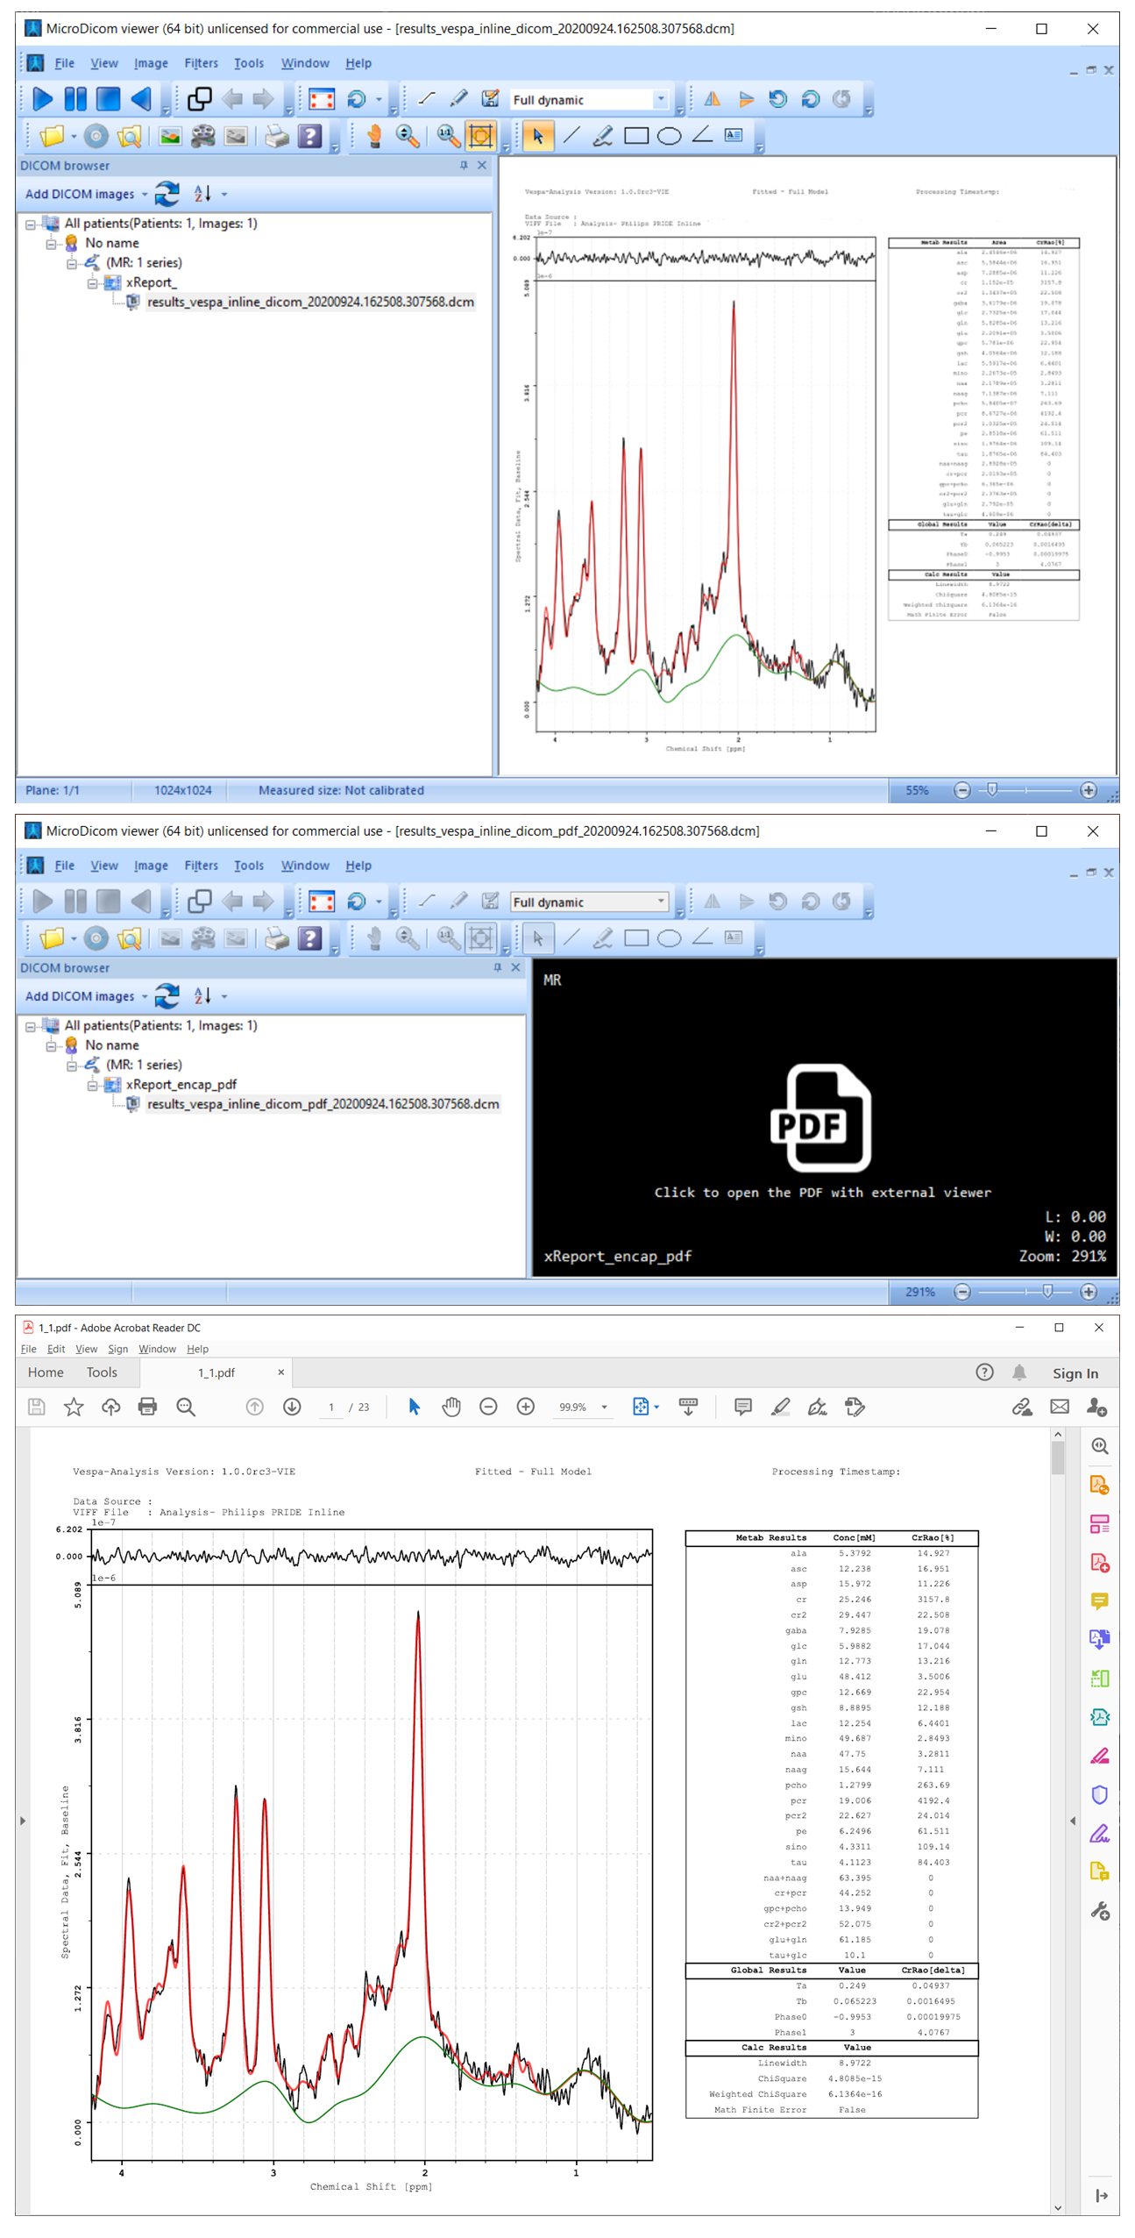
Task: Open the Protect shield tool in Acrobat's side pane
Action: 1099,1794
